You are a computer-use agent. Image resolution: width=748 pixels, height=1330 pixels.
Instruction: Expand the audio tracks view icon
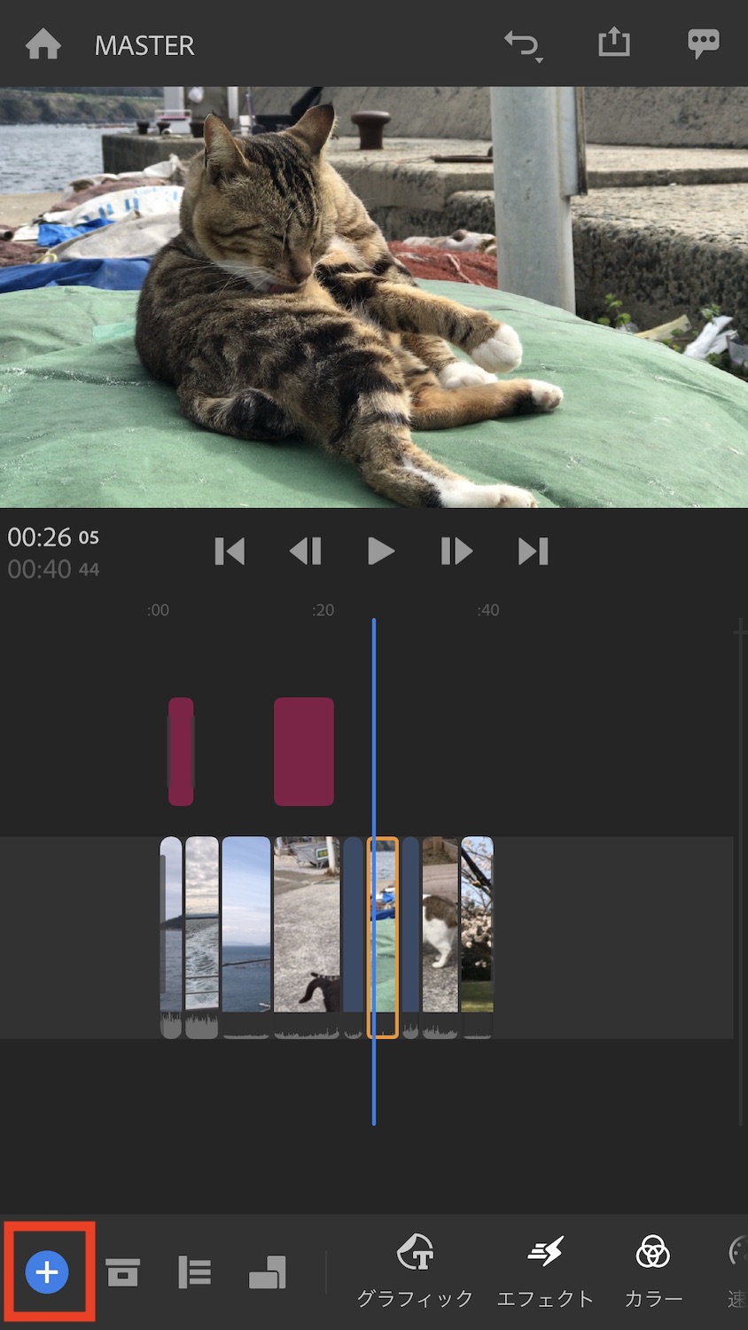[x=194, y=1272]
